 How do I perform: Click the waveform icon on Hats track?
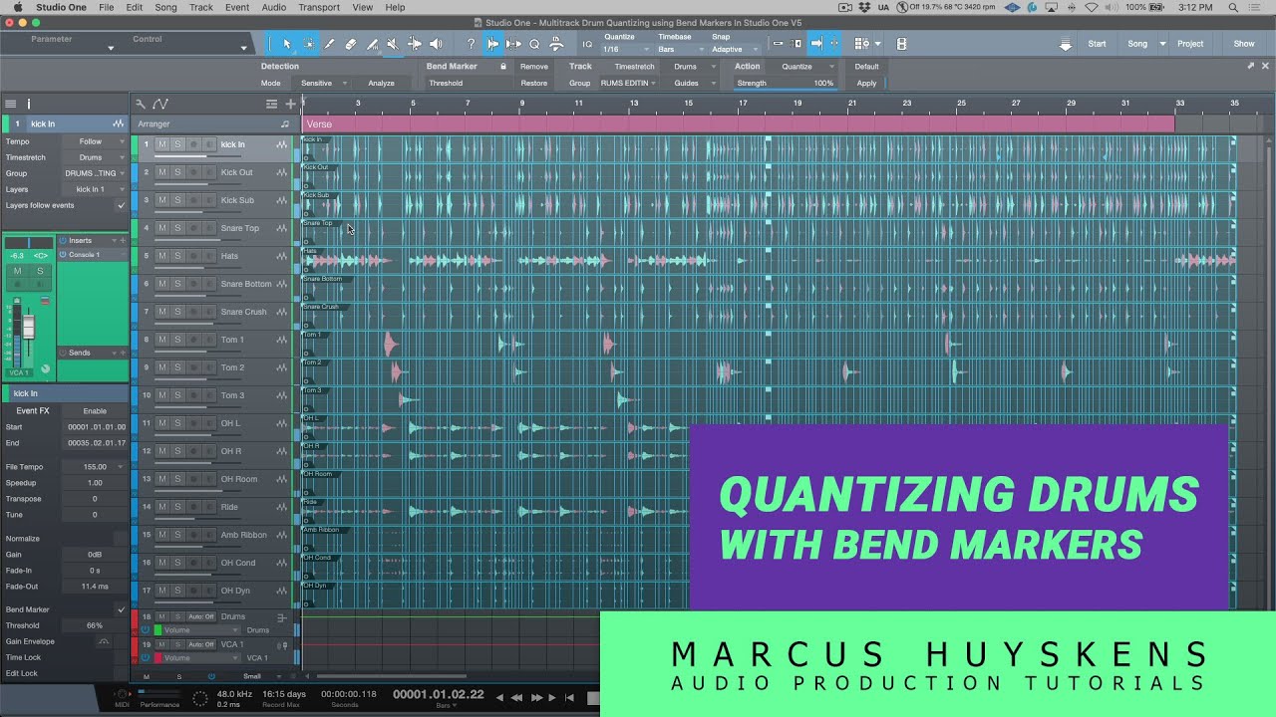282,256
